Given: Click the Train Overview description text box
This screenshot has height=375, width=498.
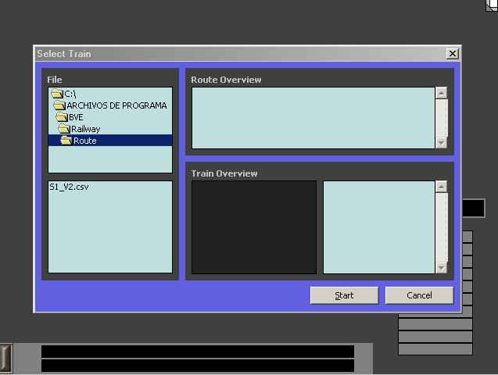Looking at the screenshot, I should pos(378,227).
